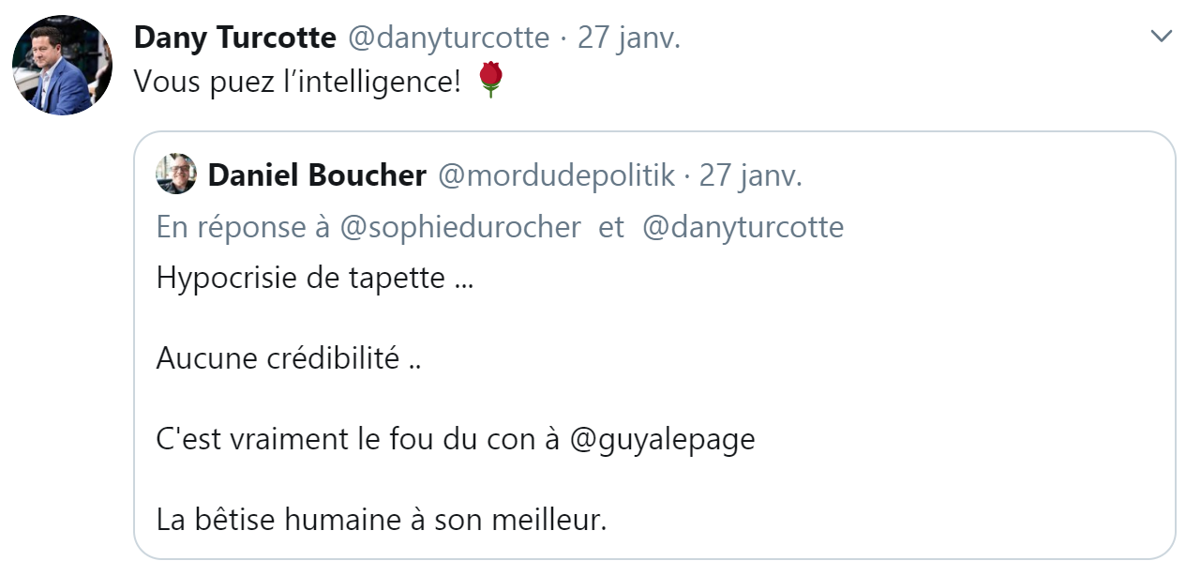Click Dany Turcotte's profile avatar photo

pyautogui.click(x=62, y=66)
